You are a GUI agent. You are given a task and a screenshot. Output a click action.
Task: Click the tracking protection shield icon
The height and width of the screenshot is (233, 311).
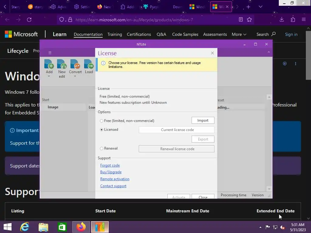tap(62, 20)
